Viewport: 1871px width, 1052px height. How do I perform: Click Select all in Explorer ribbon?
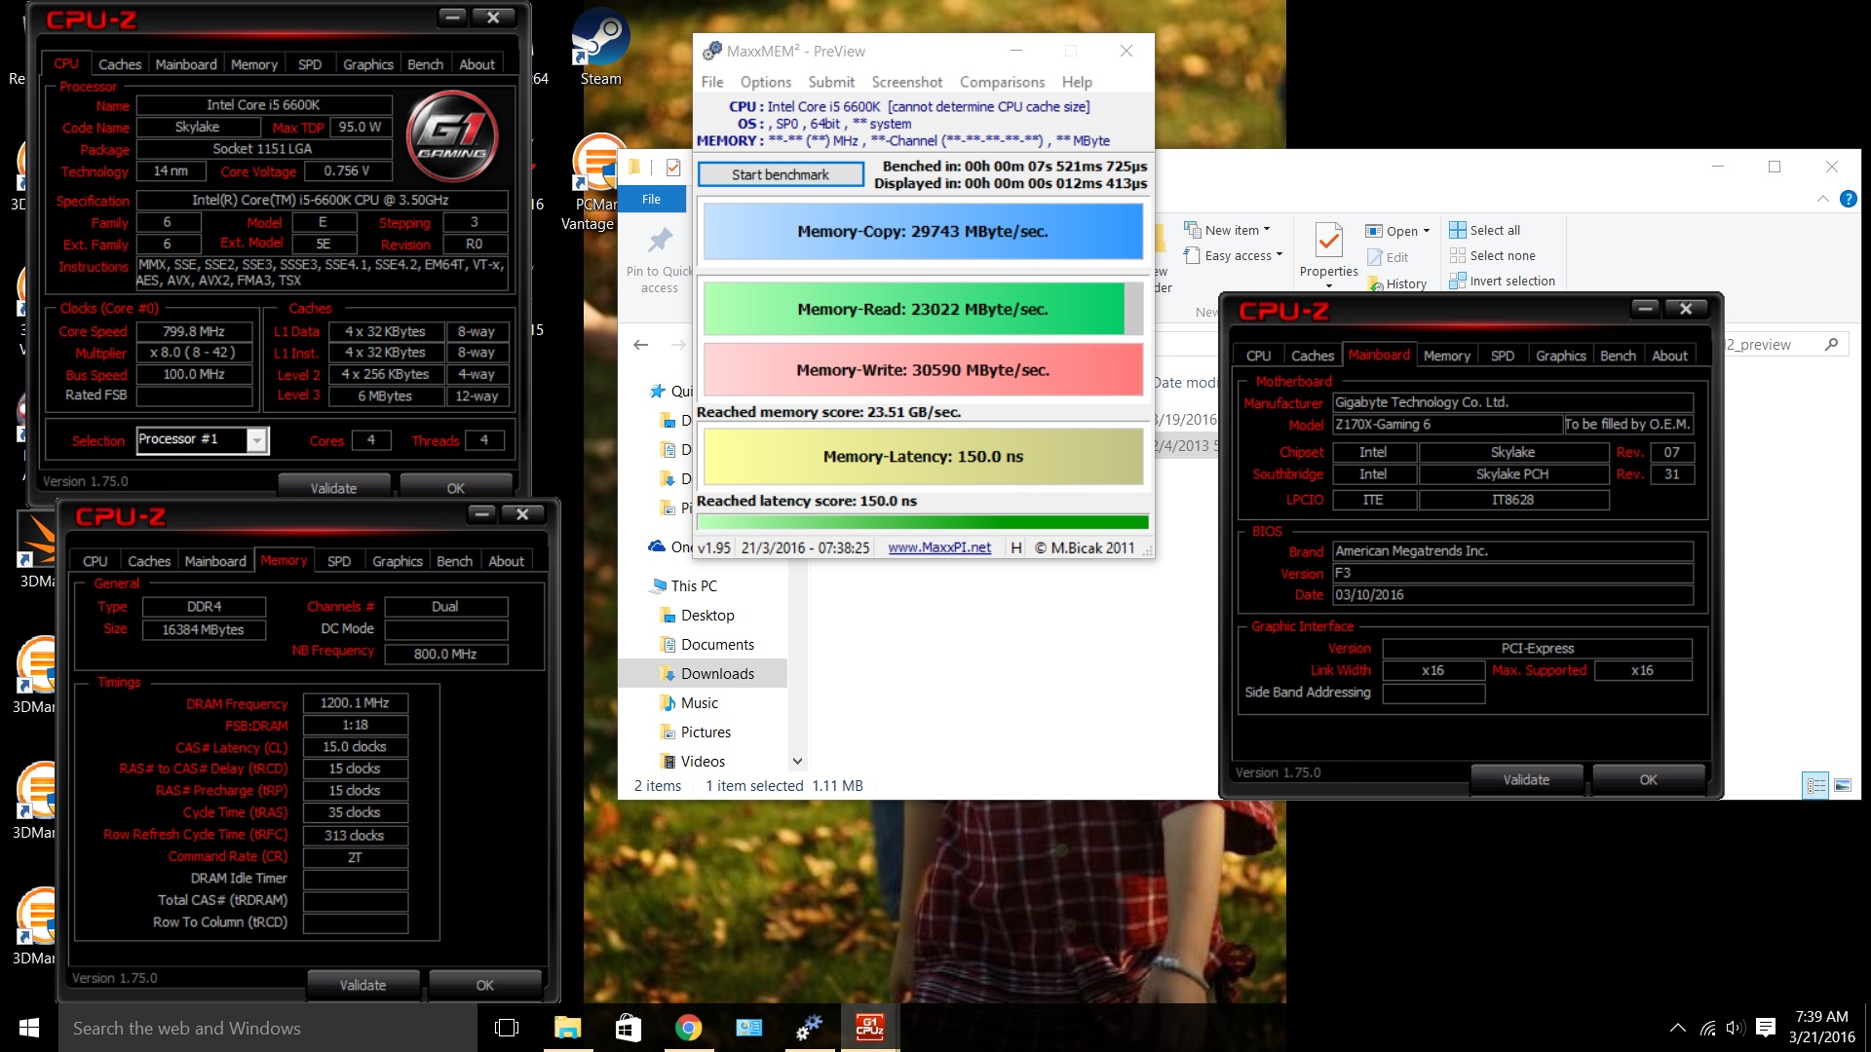pos(1484,230)
